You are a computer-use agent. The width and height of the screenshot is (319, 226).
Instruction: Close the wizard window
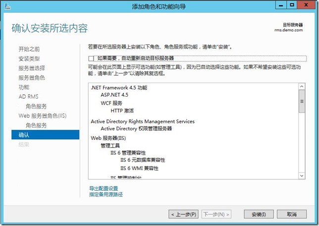pyautogui.click(x=306, y=5)
